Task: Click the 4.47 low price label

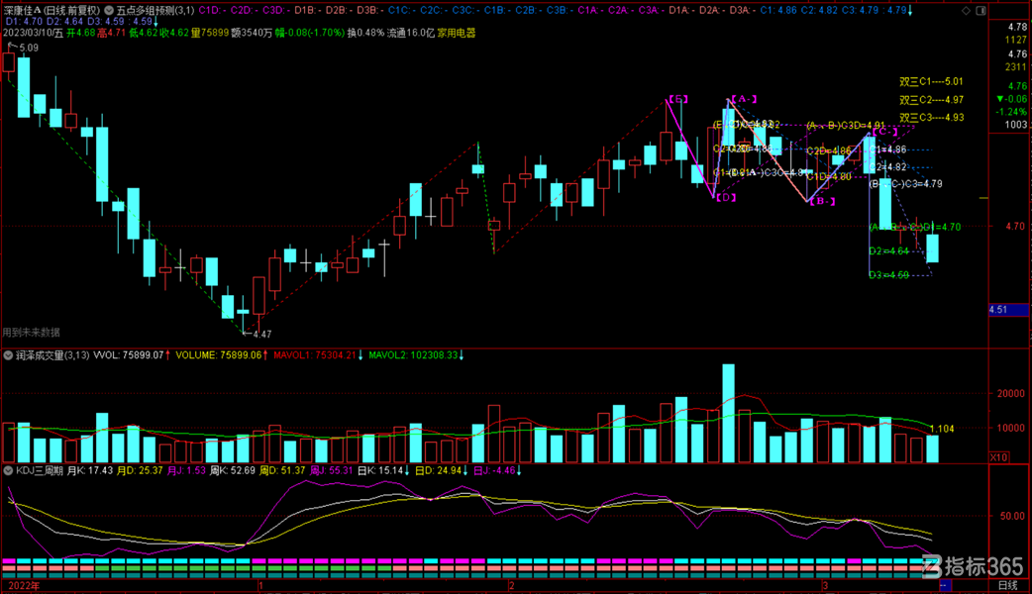Action: pos(261,335)
